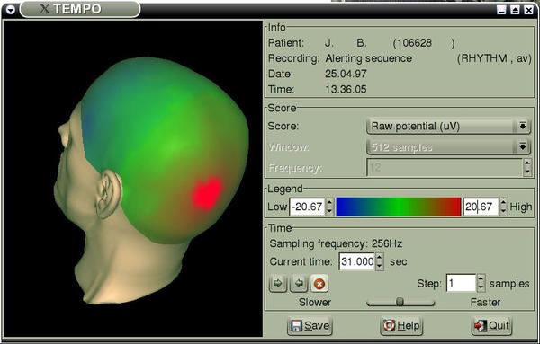Decrease the High legend value with down arrow

(503, 211)
